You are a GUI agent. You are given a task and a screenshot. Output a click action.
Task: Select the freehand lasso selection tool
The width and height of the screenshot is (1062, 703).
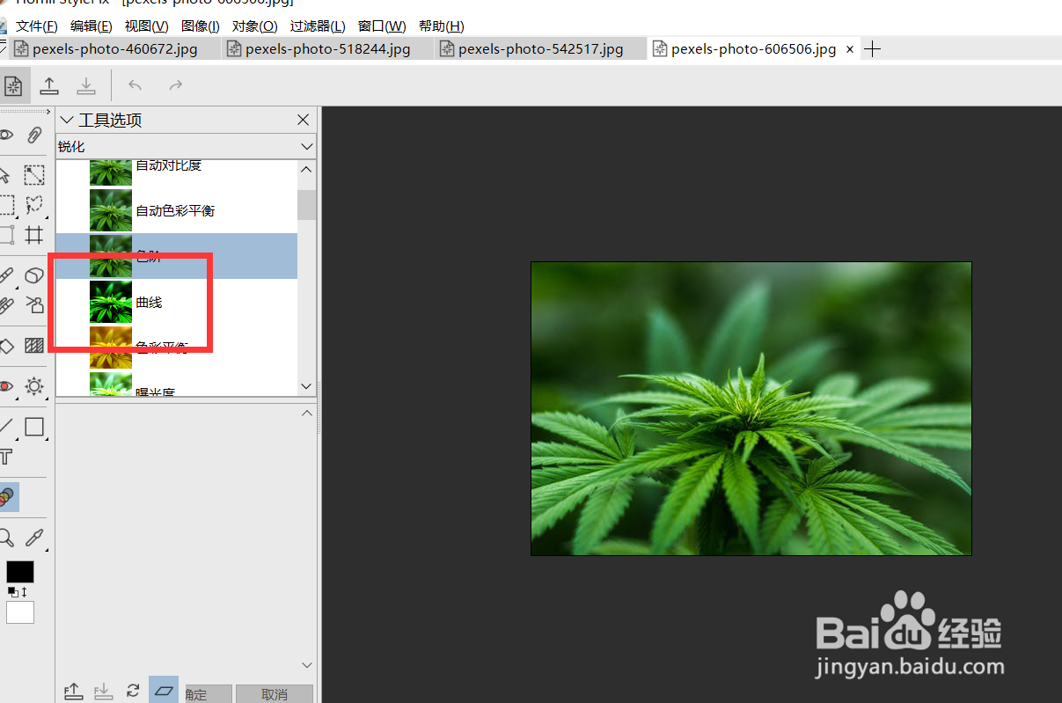tap(34, 205)
